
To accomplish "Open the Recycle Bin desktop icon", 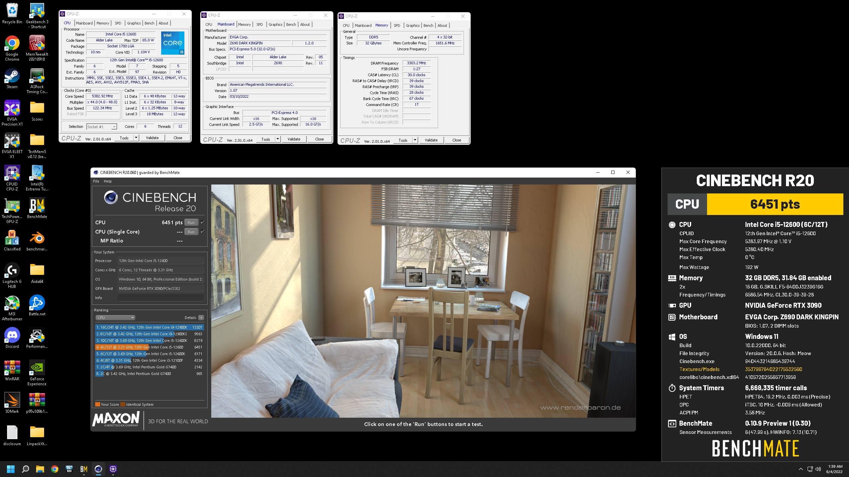I will pyautogui.click(x=12, y=13).
